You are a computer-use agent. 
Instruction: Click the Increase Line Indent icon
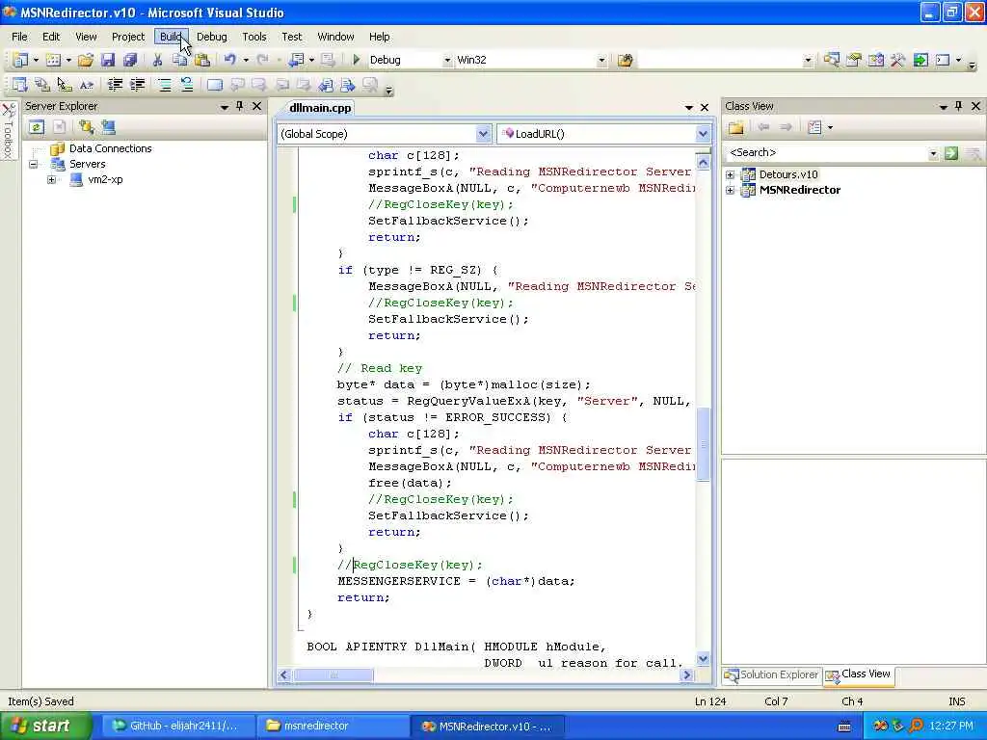(x=137, y=85)
